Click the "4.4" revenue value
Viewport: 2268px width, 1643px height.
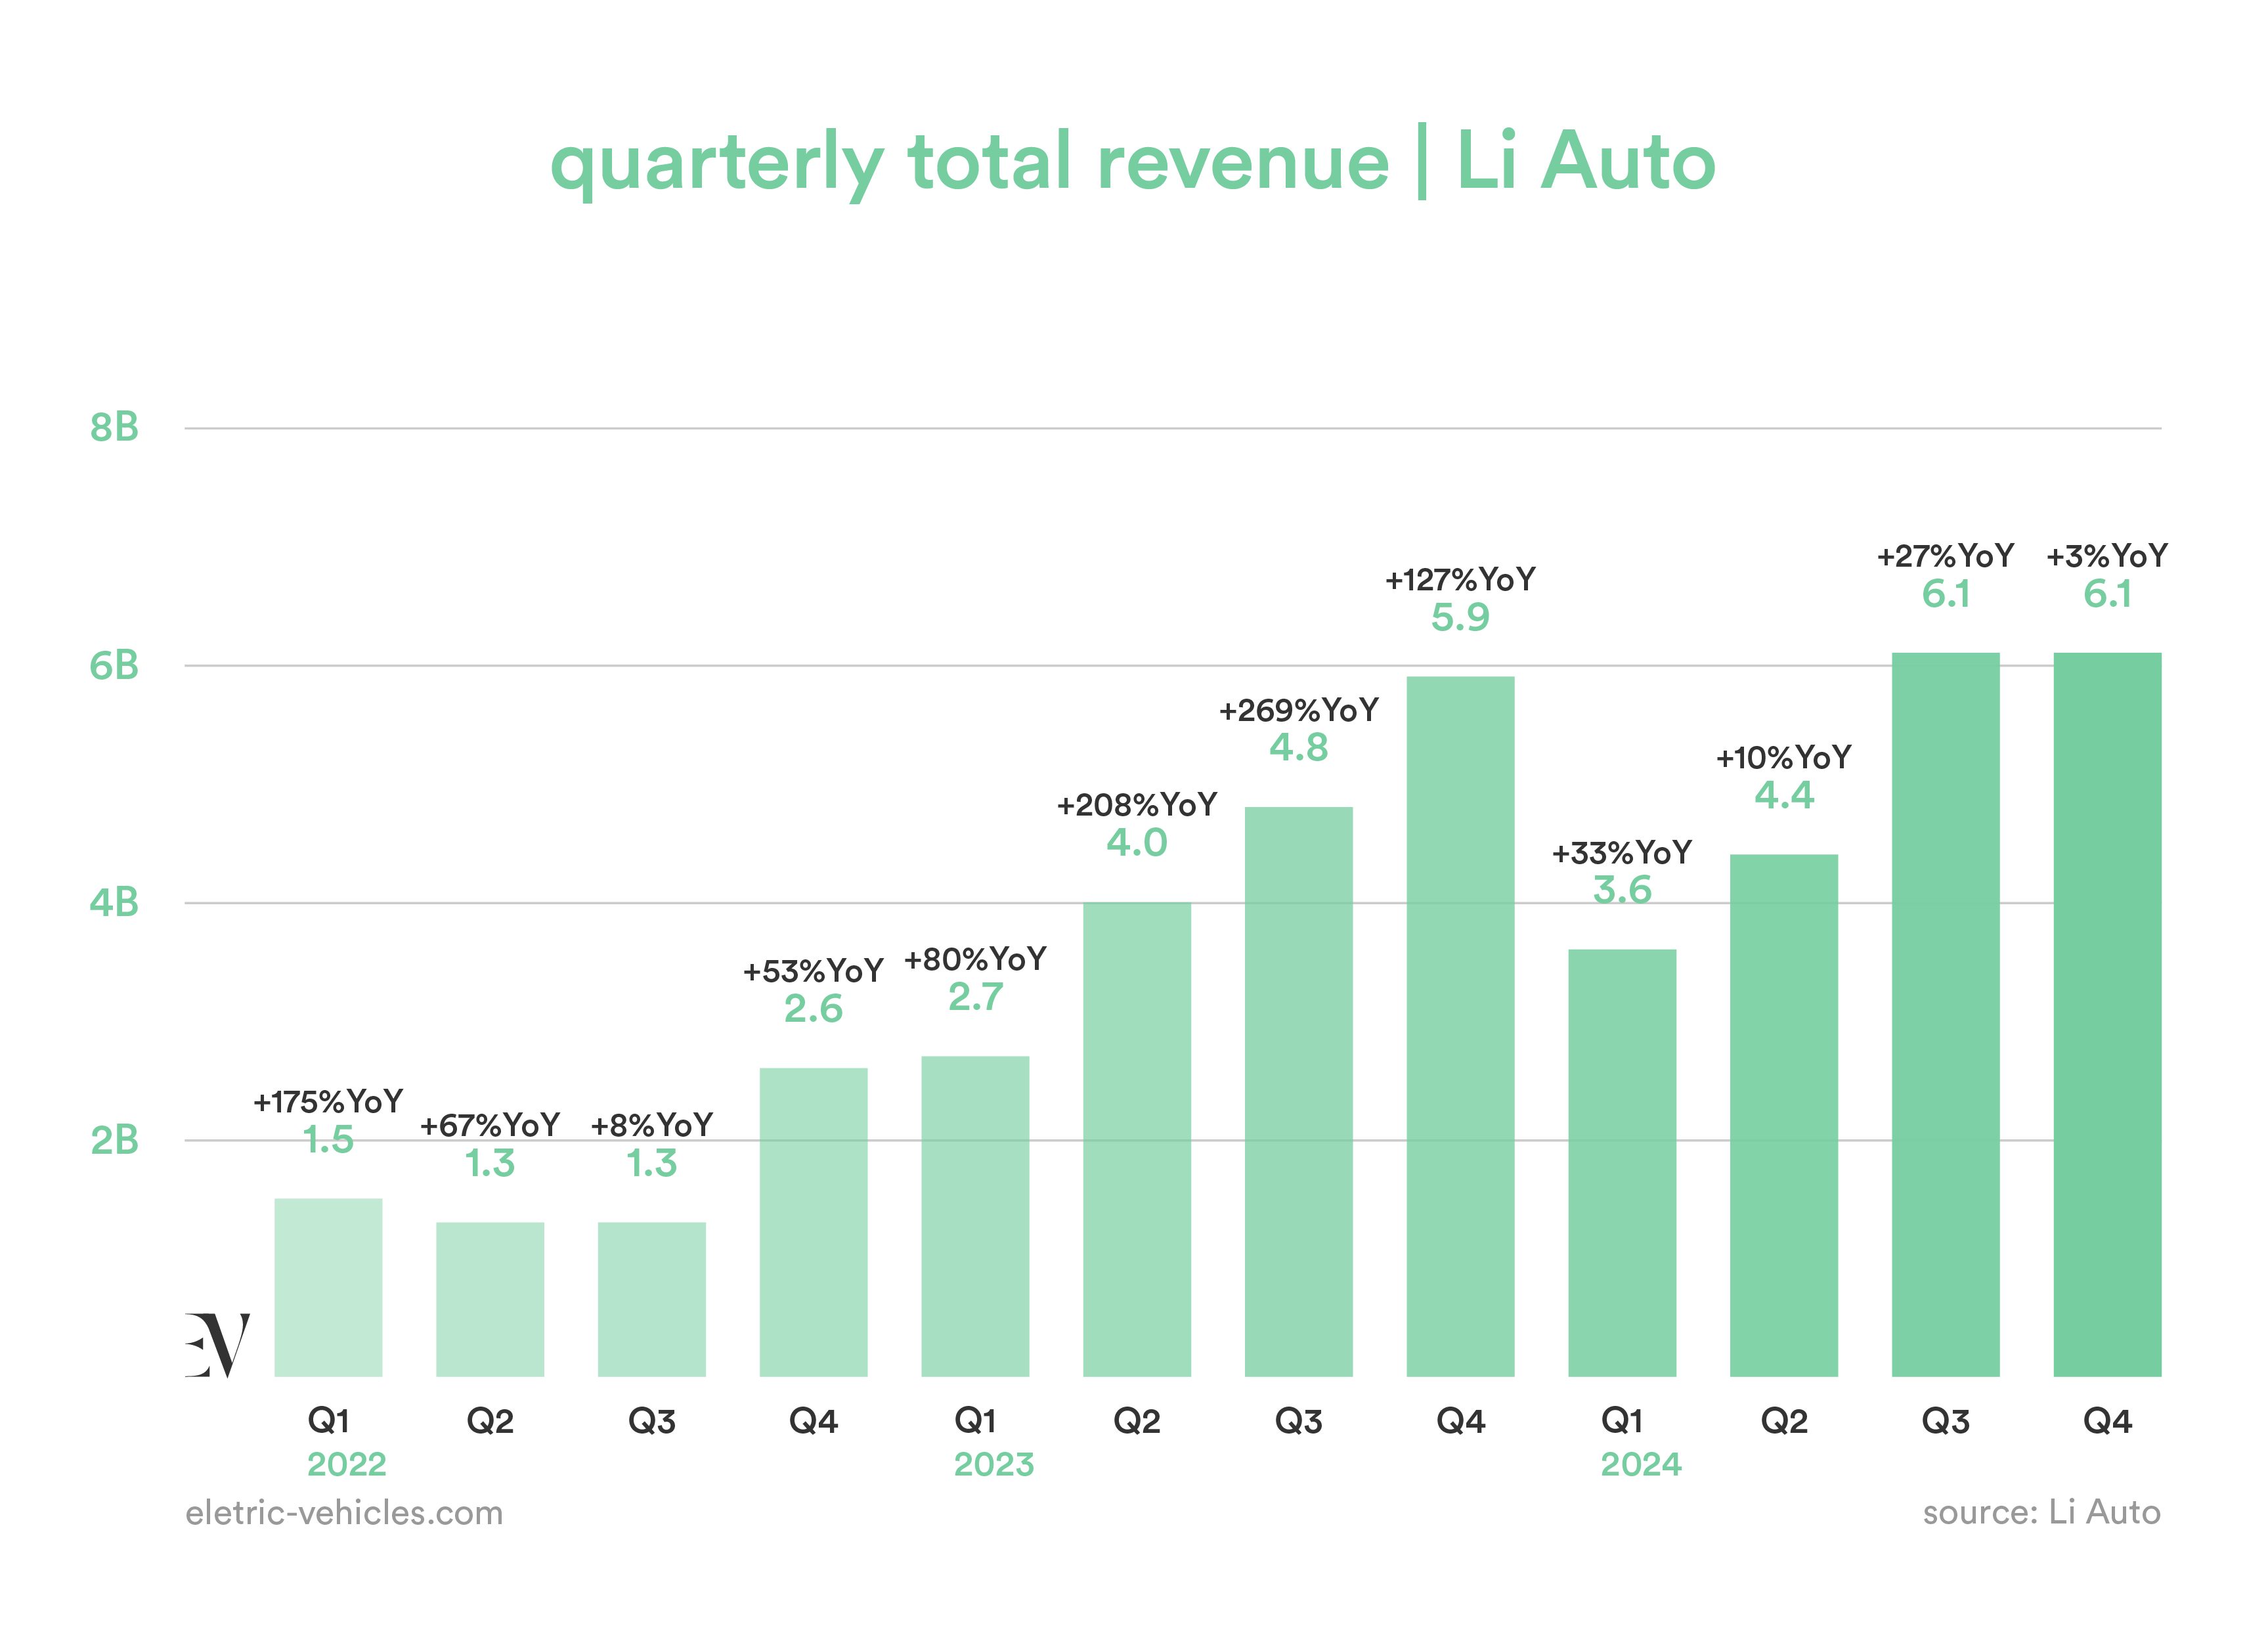1784,795
